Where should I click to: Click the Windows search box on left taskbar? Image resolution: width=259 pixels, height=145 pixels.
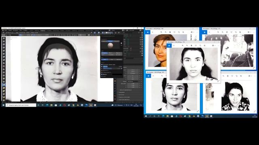click(x=21, y=105)
